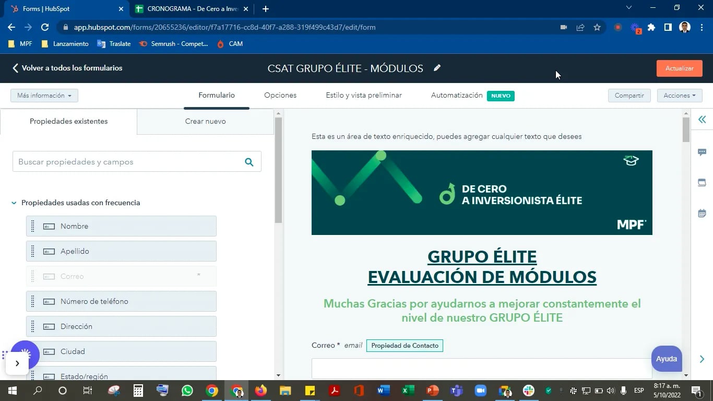The width and height of the screenshot is (713, 401).
Task: Open the Más información dropdown
Action: [44, 96]
